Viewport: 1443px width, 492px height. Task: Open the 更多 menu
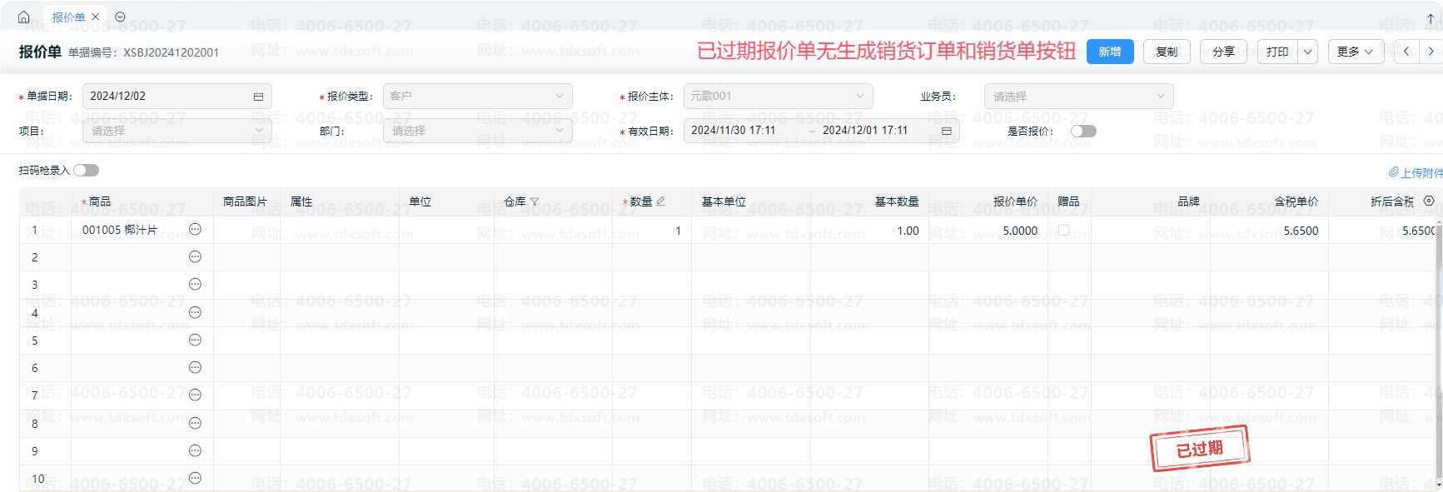tap(1355, 52)
